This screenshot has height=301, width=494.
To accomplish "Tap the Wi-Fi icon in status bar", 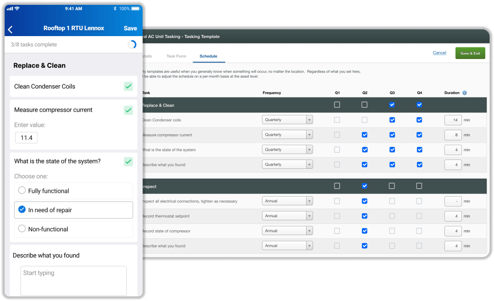I will [17, 8].
